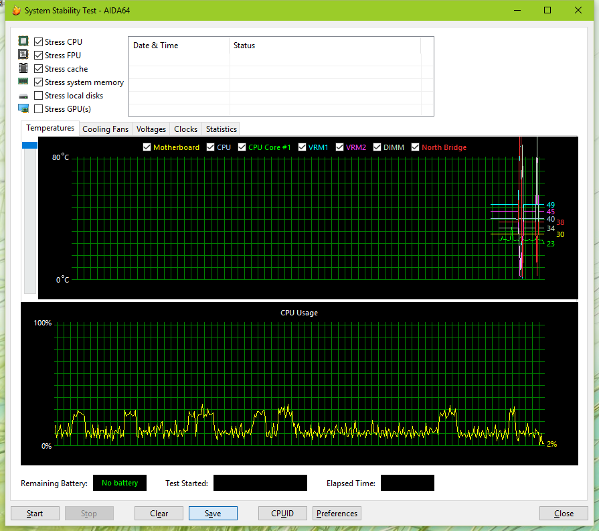Enable Stress local disks
The height and width of the screenshot is (531, 599).
pyautogui.click(x=38, y=95)
